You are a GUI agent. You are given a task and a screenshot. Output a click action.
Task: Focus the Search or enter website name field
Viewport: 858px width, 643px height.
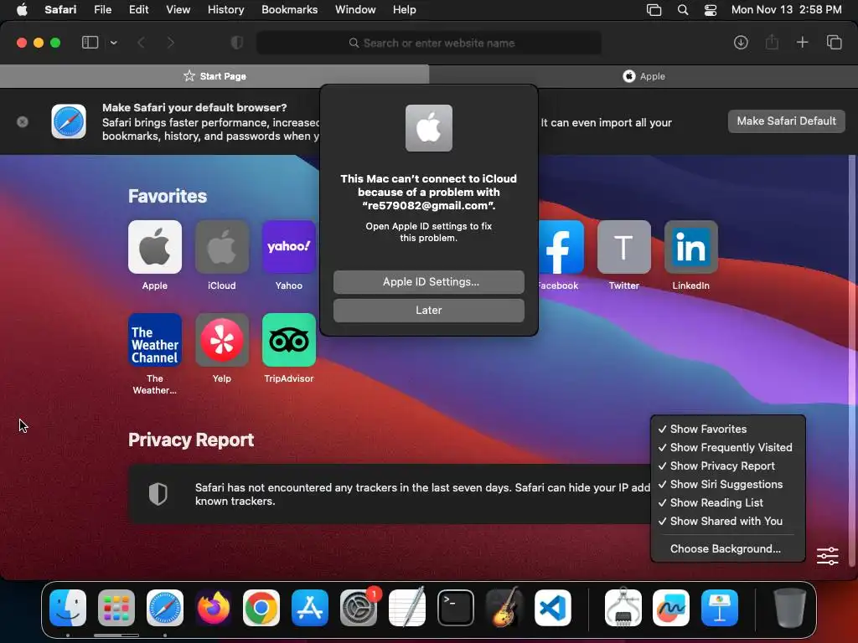[429, 43]
